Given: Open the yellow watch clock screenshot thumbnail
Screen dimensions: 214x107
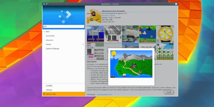Looking at the screenshot, I should coord(165,34).
